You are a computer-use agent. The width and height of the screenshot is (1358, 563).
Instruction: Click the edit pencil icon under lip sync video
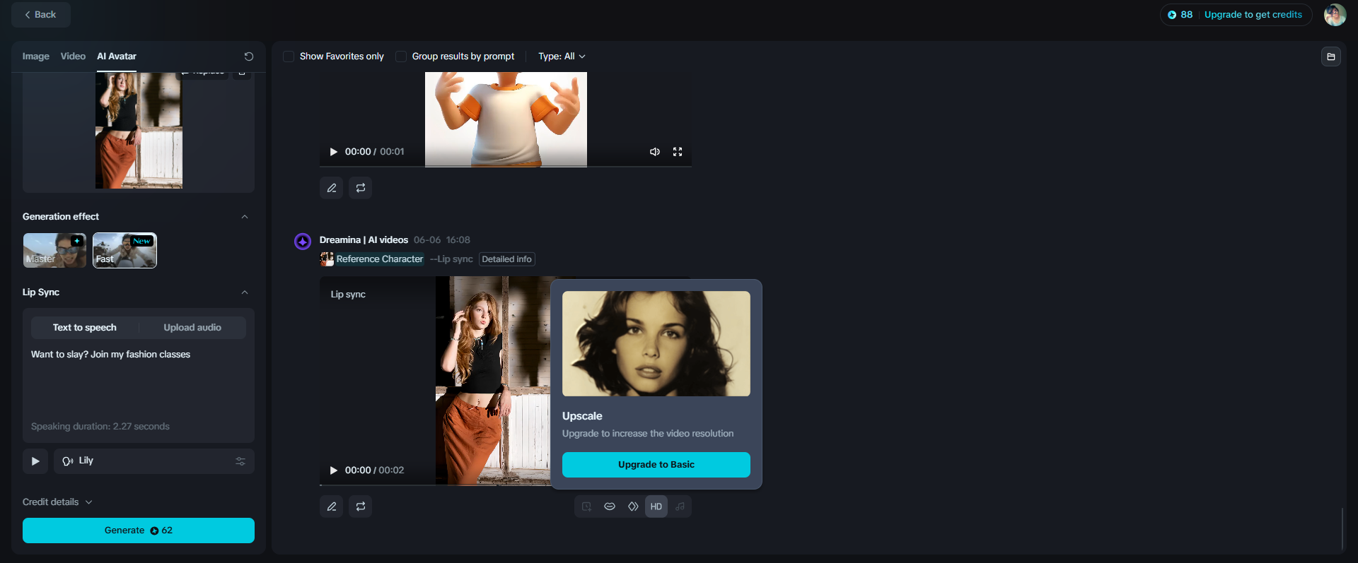coord(332,506)
